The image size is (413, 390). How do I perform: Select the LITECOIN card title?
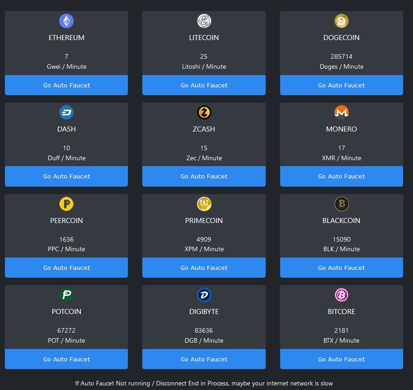coord(204,38)
